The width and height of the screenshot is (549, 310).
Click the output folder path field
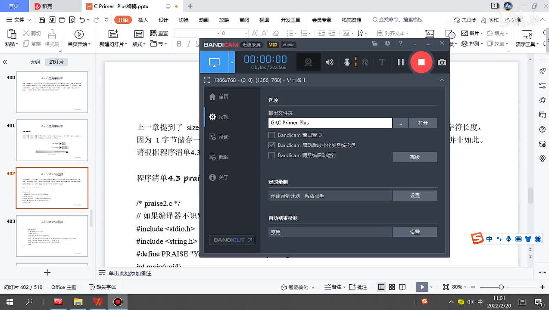(x=330, y=123)
